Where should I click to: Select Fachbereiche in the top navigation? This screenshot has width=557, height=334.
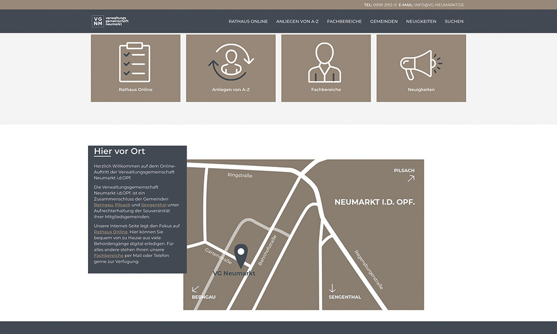click(344, 21)
